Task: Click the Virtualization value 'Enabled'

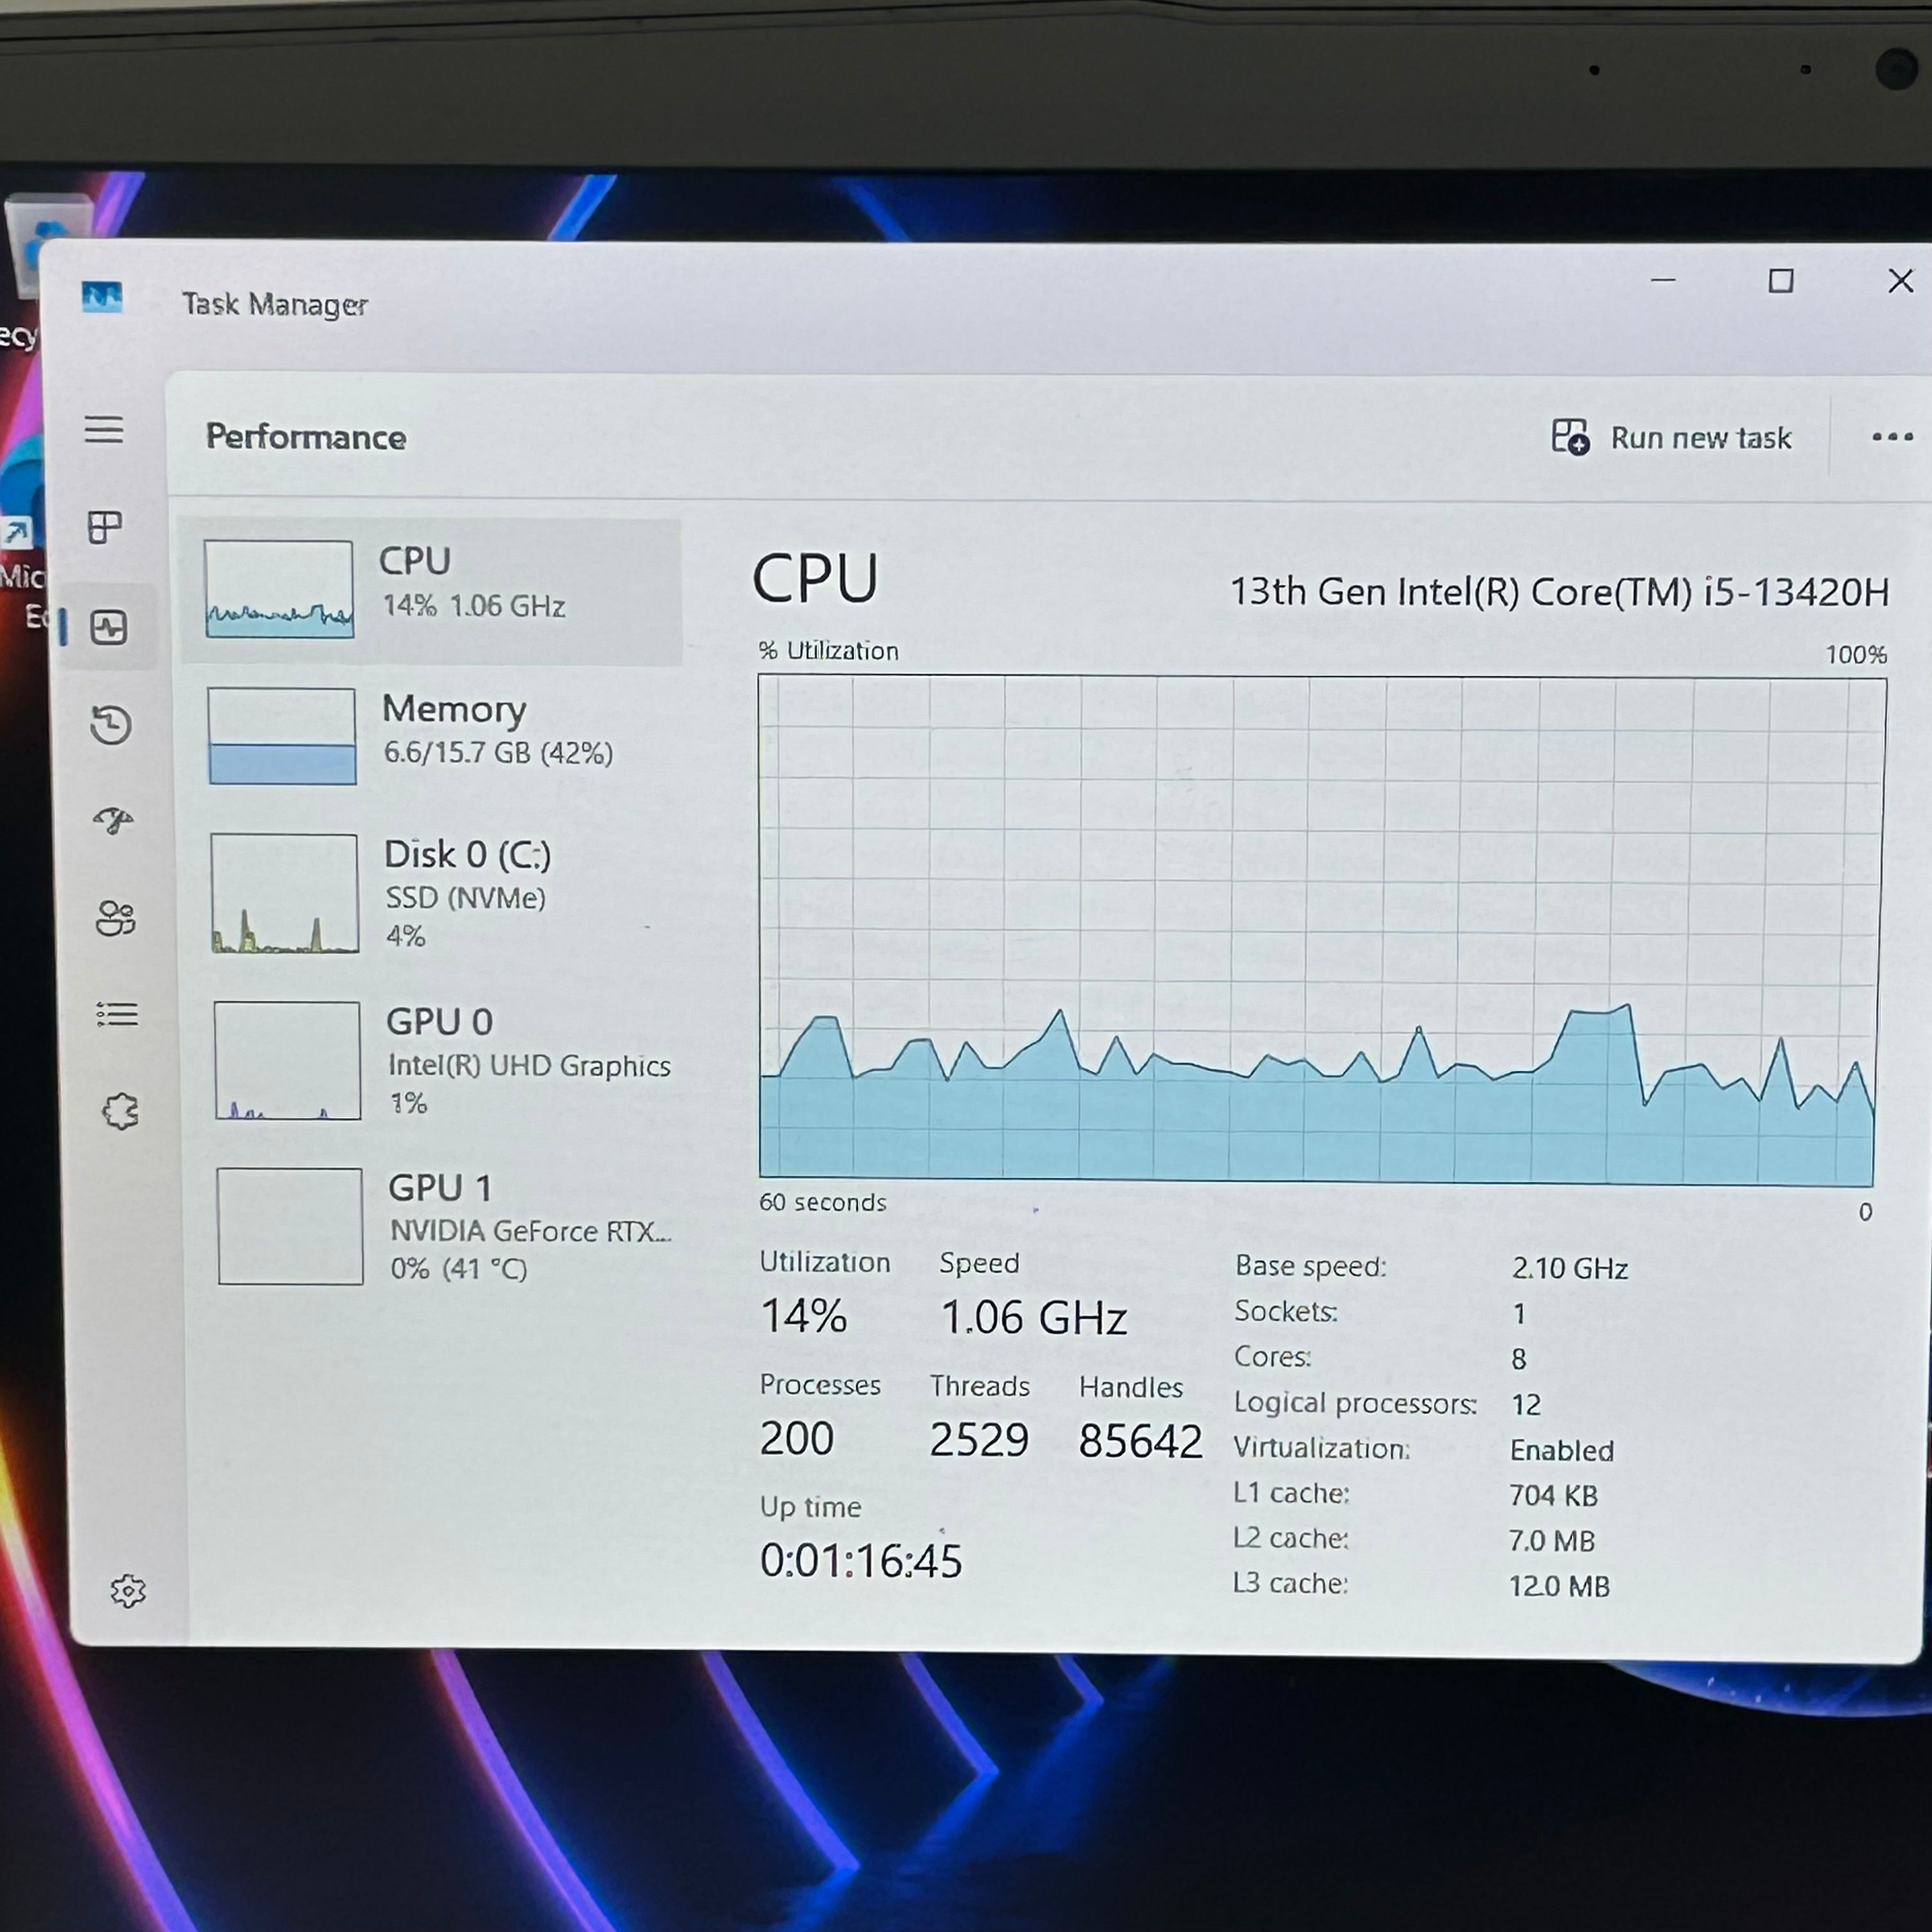Action: tap(1562, 1450)
